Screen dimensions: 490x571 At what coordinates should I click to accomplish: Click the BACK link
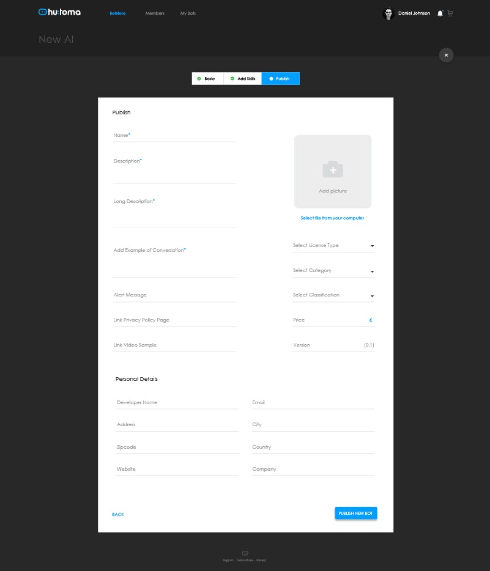118,514
